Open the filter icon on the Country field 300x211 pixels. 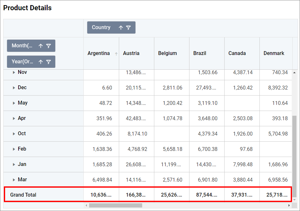128,28
